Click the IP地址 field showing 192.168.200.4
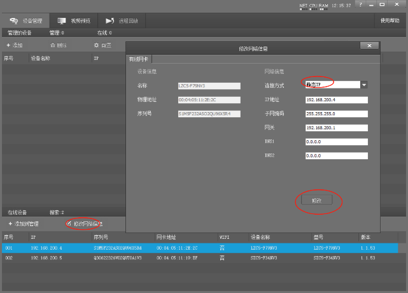408x293 pixels. pos(336,100)
